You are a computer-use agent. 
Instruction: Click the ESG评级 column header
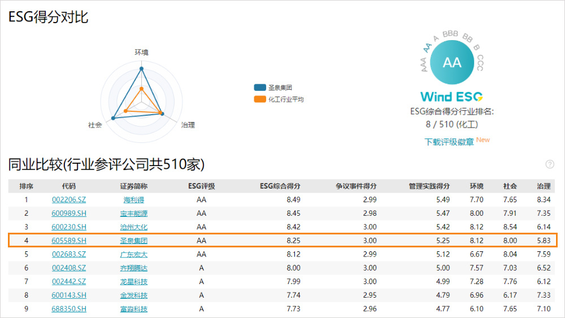pyautogui.click(x=201, y=186)
